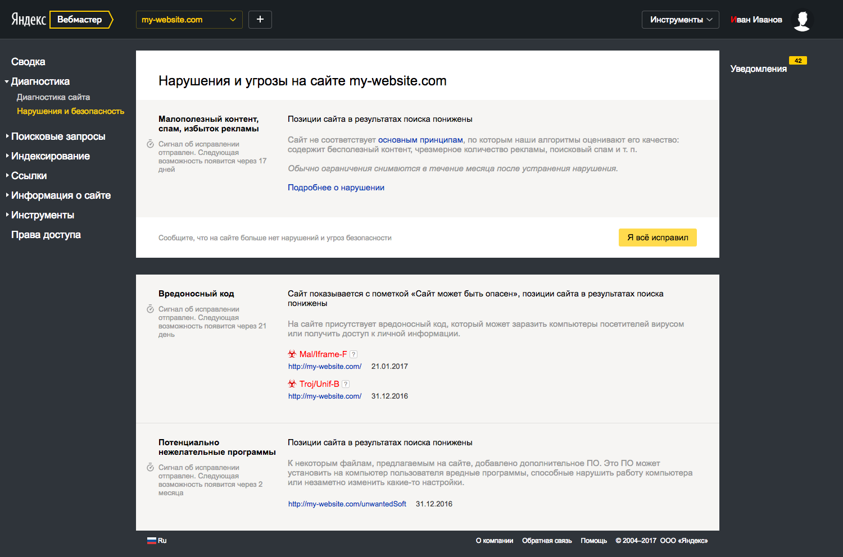Screen dimensions: 843x557
Task: Open the Вебмастер home badge
Action: tap(81, 20)
